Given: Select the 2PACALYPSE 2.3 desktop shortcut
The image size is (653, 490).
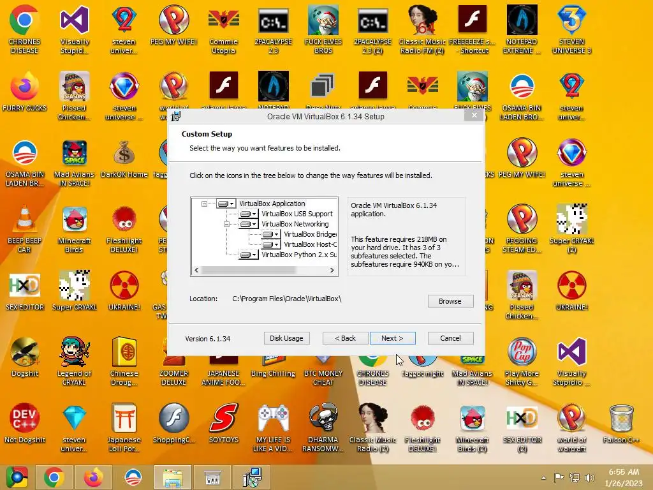Looking at the screenshot, I should pyautogui.click(x=273, y=30).
